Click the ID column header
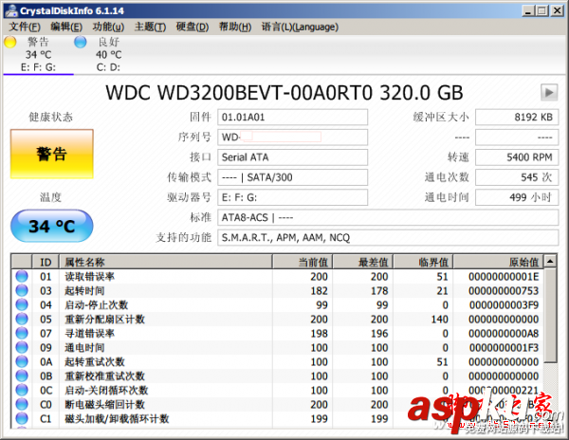The image size is (569, 440). pyautogui.click(x=46, y=262)
